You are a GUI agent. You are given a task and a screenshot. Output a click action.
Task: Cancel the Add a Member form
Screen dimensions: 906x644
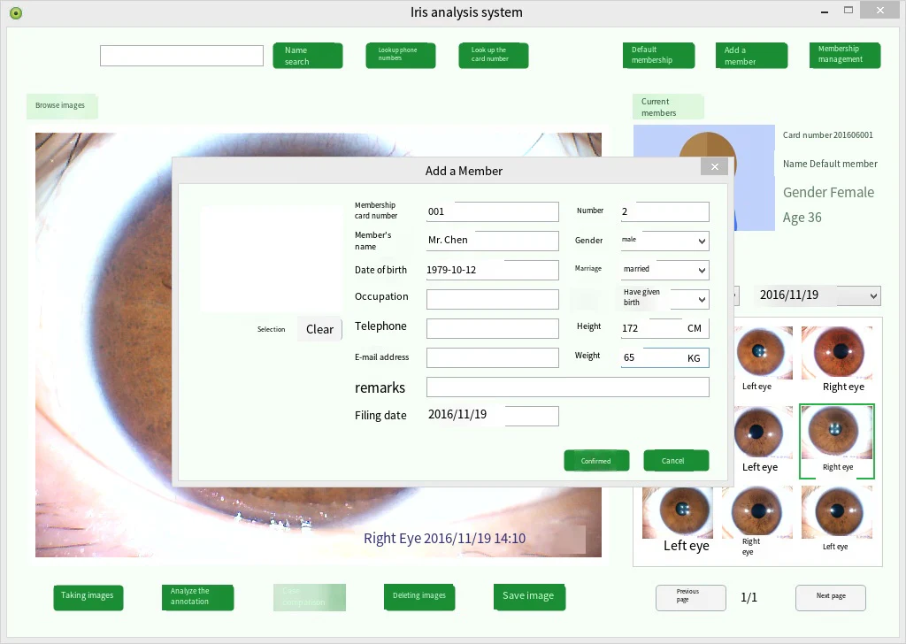[676, 461]
